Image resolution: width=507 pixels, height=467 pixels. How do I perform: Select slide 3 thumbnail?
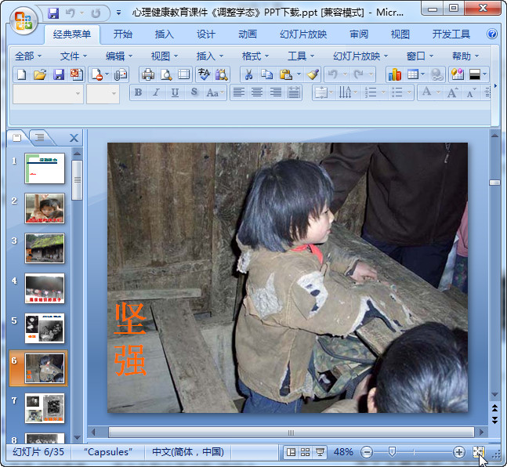click(x=45, y=248)
